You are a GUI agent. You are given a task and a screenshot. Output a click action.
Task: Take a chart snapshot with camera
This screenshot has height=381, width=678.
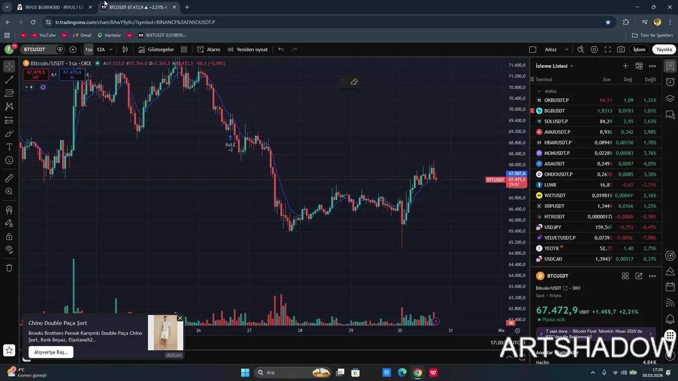pyautogui.click(x=621, y=49)
